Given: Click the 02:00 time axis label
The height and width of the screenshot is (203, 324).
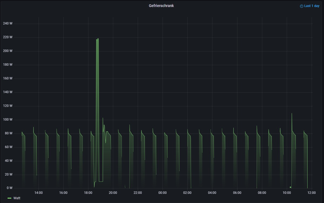Looking at the screenshot, I should tap(187, 193).
